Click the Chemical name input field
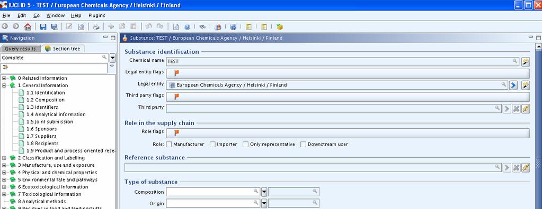Screen dimensions: 542x209 [x=343, y=62]
